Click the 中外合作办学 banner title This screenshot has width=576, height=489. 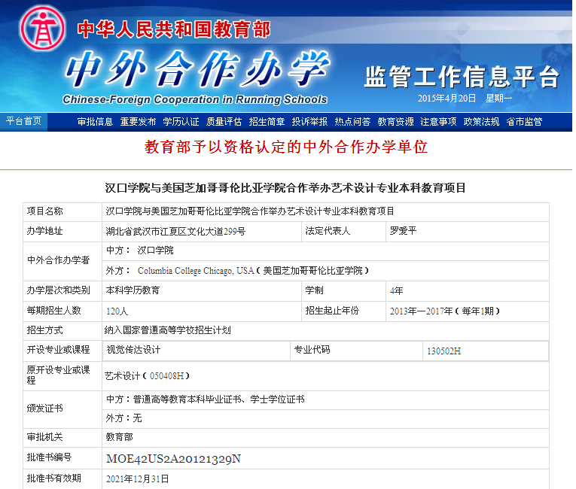[197, 69]
